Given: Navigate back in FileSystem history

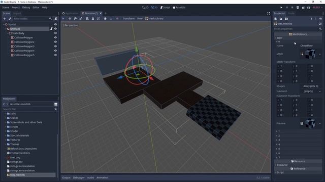Looking at the screenshot, I should [x=4, y=104].
